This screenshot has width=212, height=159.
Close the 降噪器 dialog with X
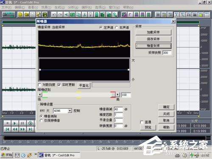pos(173,22)
